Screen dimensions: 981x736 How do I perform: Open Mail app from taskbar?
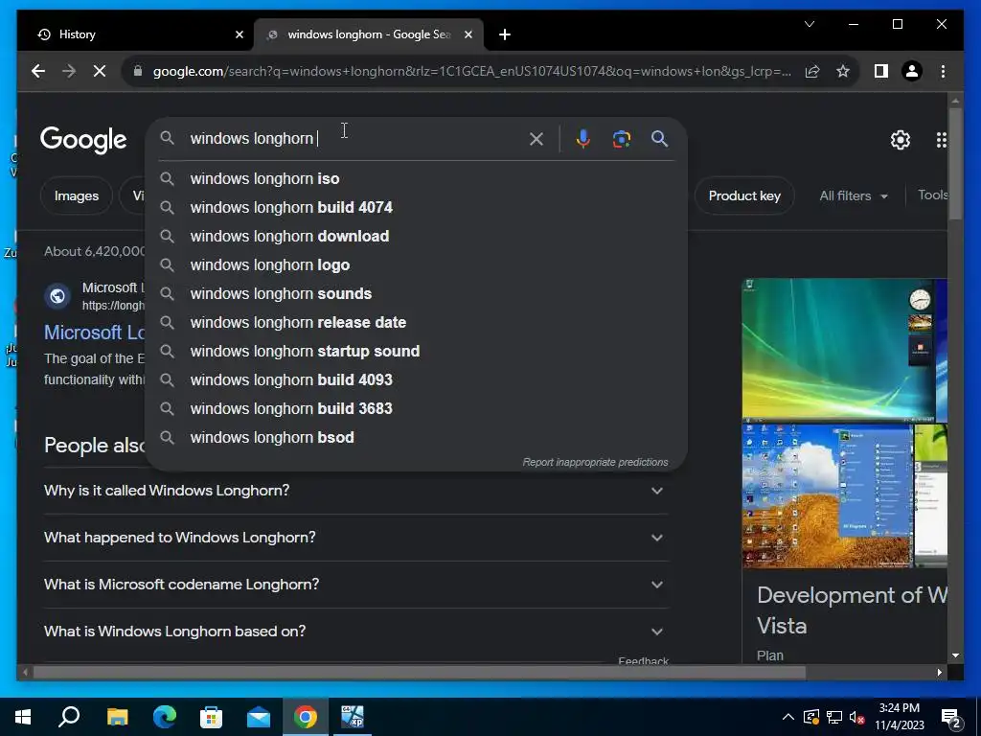(x=259, y=717)
